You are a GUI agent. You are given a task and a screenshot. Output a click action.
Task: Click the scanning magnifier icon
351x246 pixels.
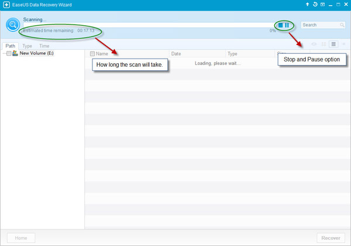coord(12,25)
